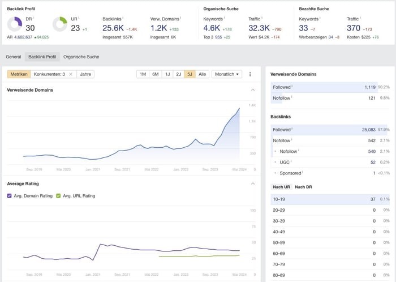This screenshot has width=396, height=282.
Task: Uncheck Avg. URL Rating checkbox
Action: tap(58, 196)
